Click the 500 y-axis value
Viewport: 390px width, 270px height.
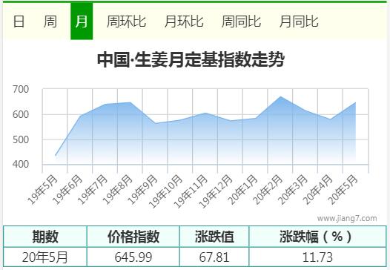click(21, 139)
